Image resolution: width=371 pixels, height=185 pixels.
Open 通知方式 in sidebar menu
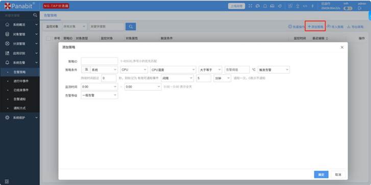tap(20, 108)
